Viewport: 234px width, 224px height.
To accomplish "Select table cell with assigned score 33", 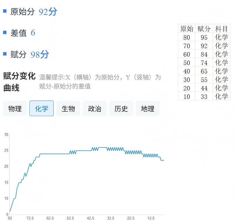I will [x=204, y=97].
